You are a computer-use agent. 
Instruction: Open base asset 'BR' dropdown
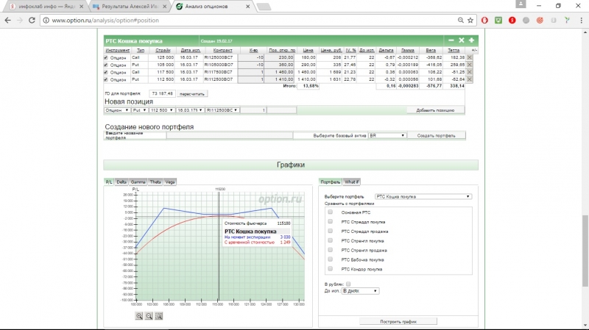point(387,135)
